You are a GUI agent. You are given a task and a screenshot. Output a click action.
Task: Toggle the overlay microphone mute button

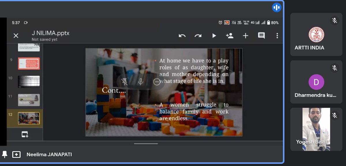pyautogui.click(x=140, y=82)
